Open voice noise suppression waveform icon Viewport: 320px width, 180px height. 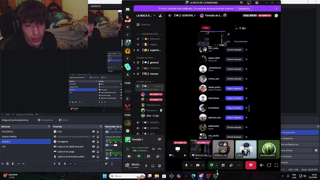click(x=153, y=149)
